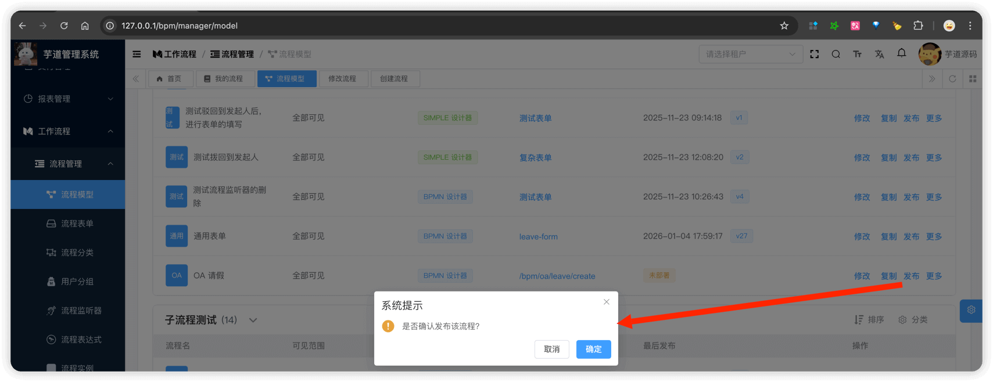Open 流程分类 in the sidebar
This screenshot has width=993, height=382.
pos(68,253)
